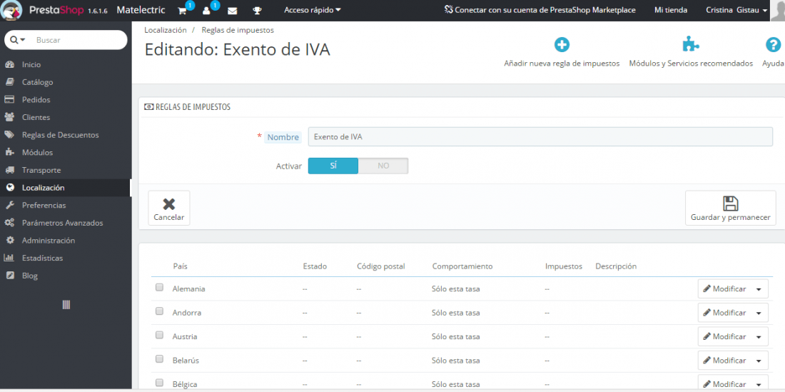Click the Inicio dashboard icon in sidebar
Image resolution: width=785 pixels, height=392 pixels.
(x=9, y=64)
